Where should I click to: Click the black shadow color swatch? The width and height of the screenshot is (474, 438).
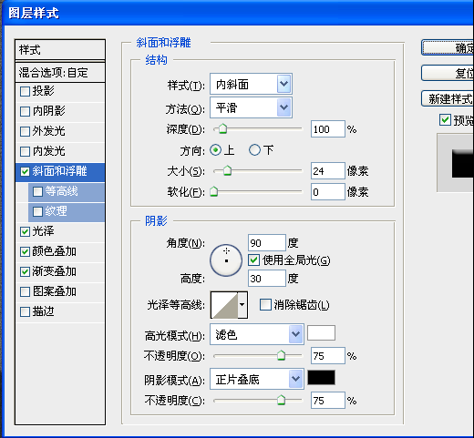(x=321, y=378)
